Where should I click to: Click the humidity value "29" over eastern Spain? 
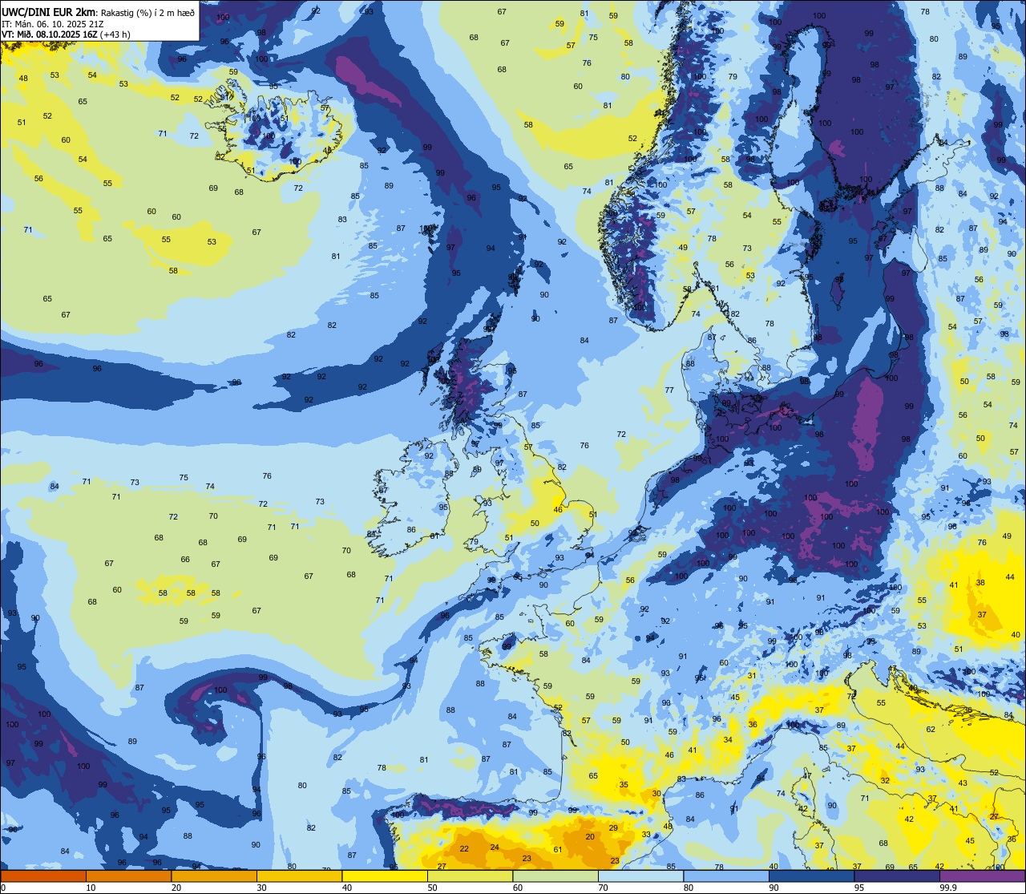pos(613,827)
